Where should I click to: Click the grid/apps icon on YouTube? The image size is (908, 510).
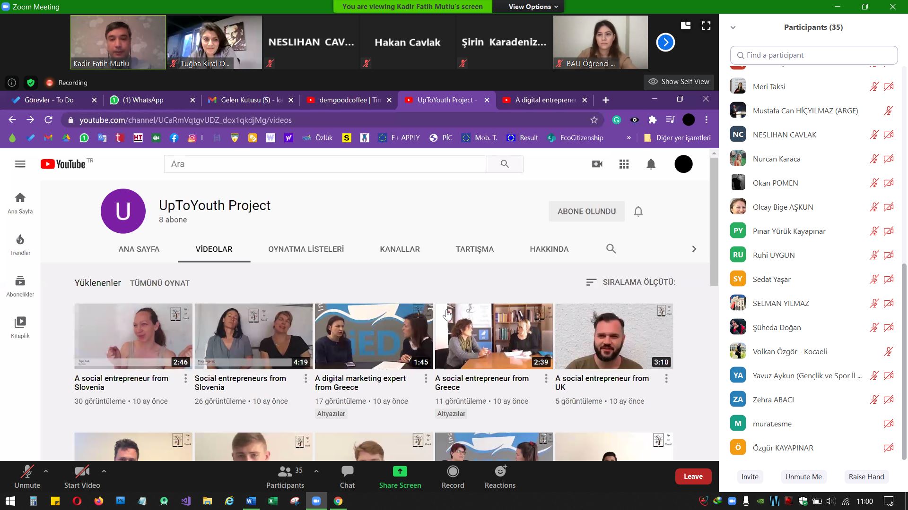click(624, 164)
